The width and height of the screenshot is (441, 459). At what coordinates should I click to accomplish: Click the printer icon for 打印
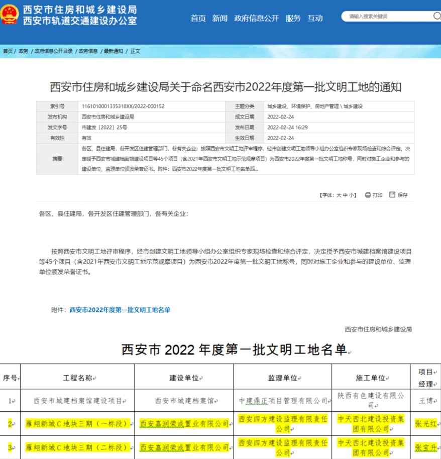[368, 195]
